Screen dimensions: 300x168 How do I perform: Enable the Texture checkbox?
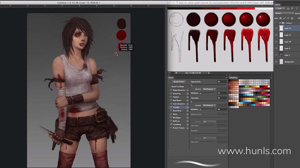point(171,97)
